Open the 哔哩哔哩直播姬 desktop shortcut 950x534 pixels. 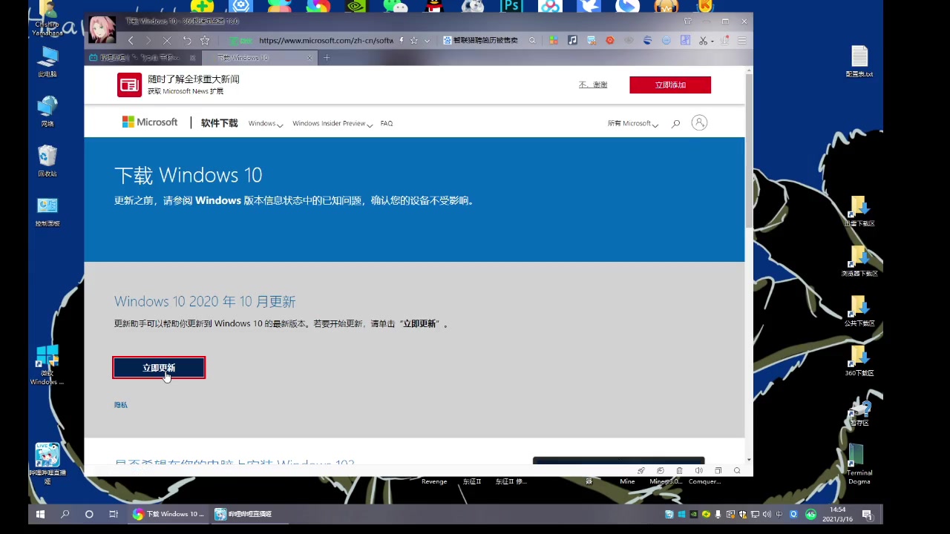pyautogui.click(x=47, y=463)
